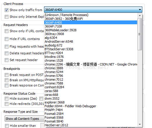
Task: Select 'alg:6304' process
Action: 91,38
